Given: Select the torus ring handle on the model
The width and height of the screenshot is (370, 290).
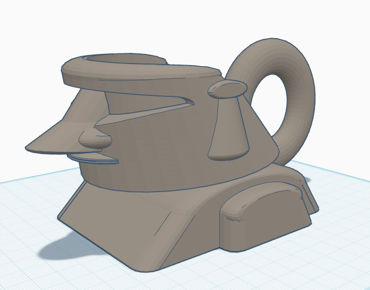Looking at the screenshot, I should click(x=301, y=94).
